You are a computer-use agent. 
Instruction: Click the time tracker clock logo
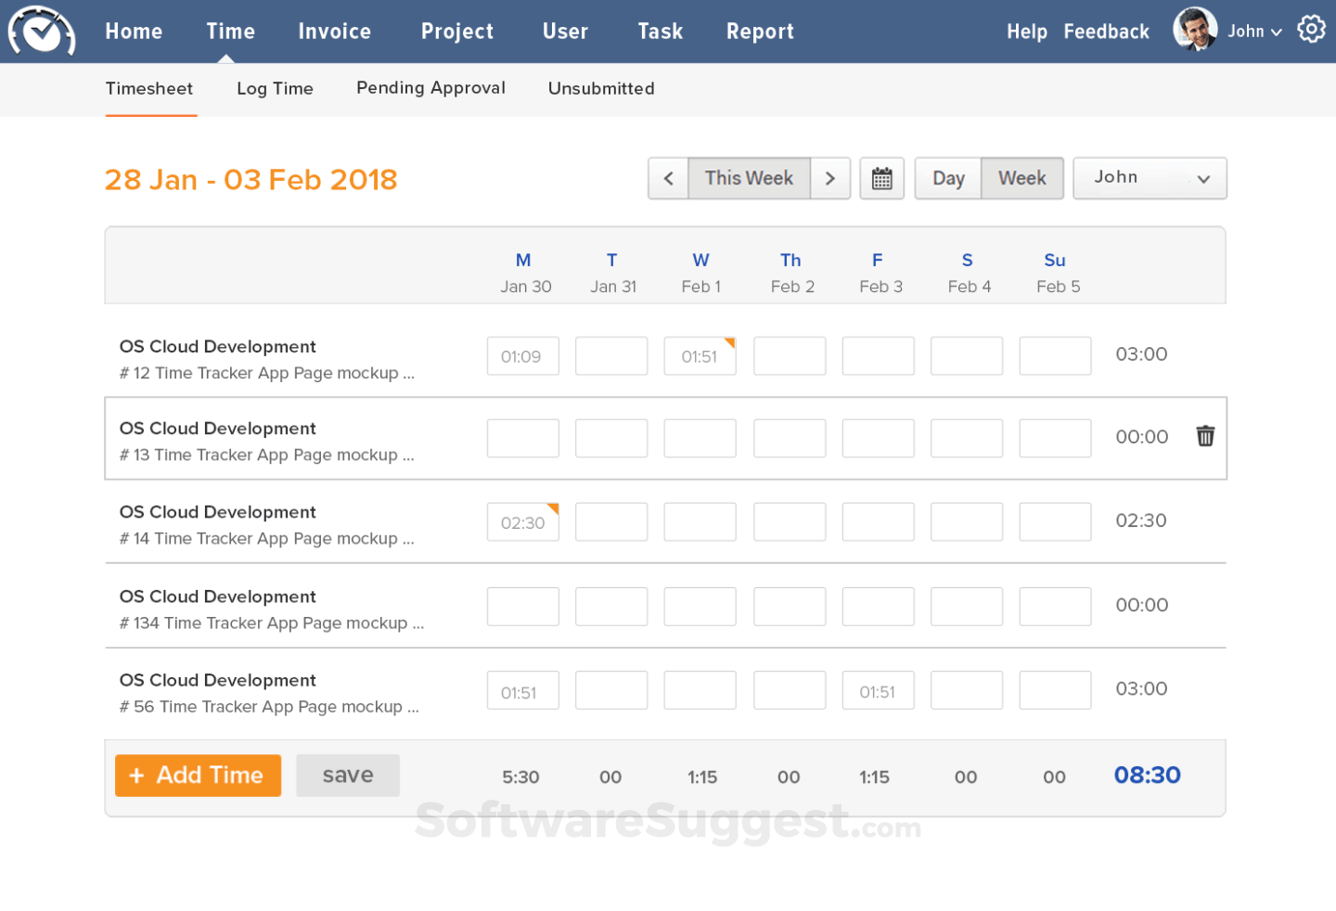pyautogui.click(x=41, y=31)
